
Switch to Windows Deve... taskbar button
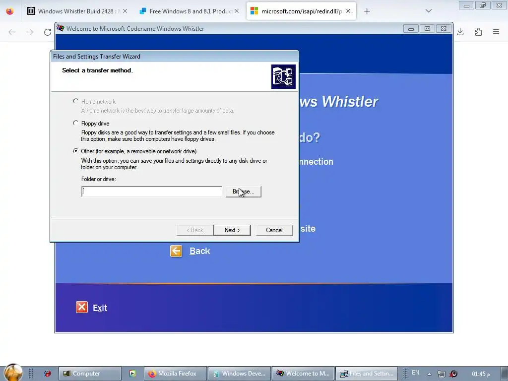239,374
